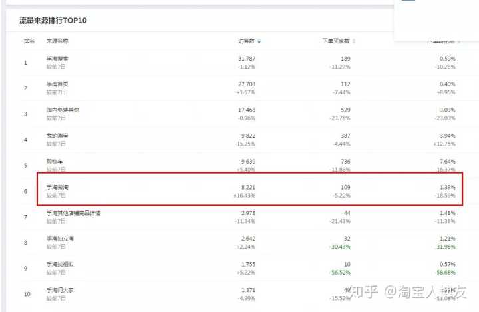Click buyer count 189 for 手淘搜索
The width and height of the screenshot is (479, 312).
345,59
